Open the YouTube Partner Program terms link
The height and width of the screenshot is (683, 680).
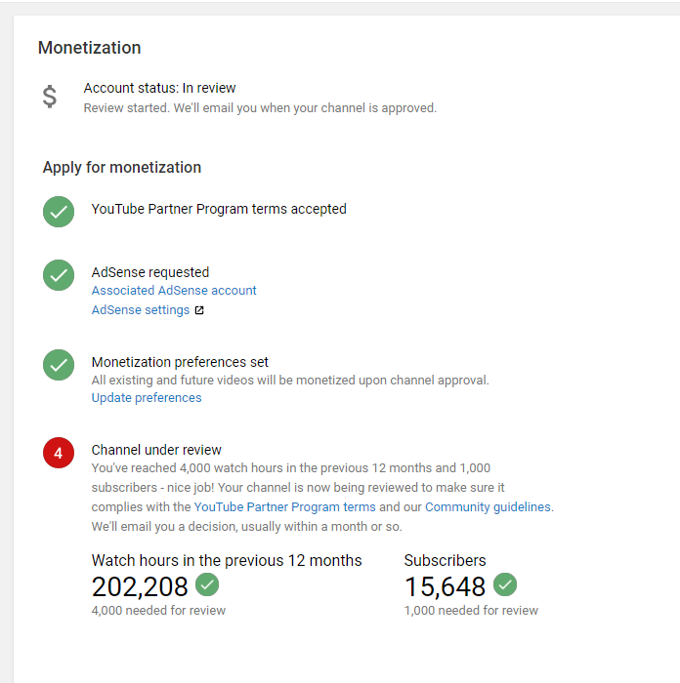coord(285,507)
